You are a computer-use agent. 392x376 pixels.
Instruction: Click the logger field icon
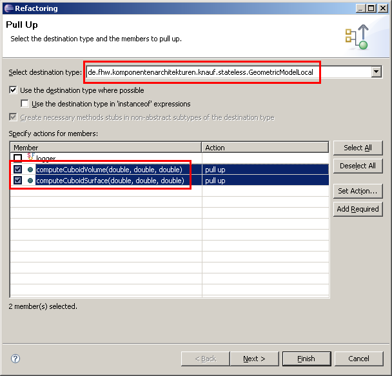click(30, 157)
